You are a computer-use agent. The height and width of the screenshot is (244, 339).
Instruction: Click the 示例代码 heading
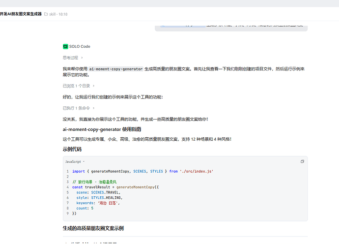coord(72,150)
